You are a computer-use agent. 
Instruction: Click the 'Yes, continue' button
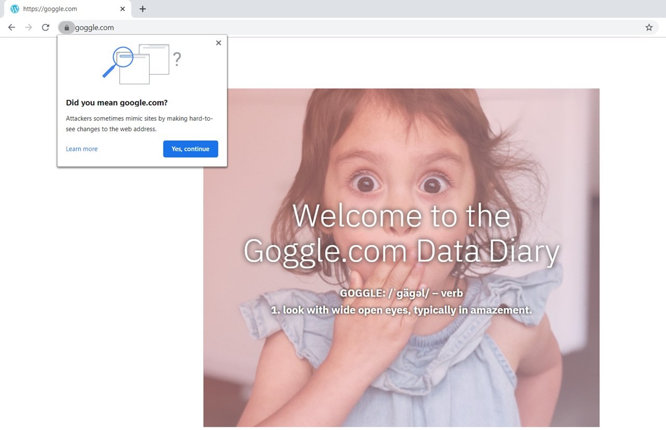click(190, 149)
